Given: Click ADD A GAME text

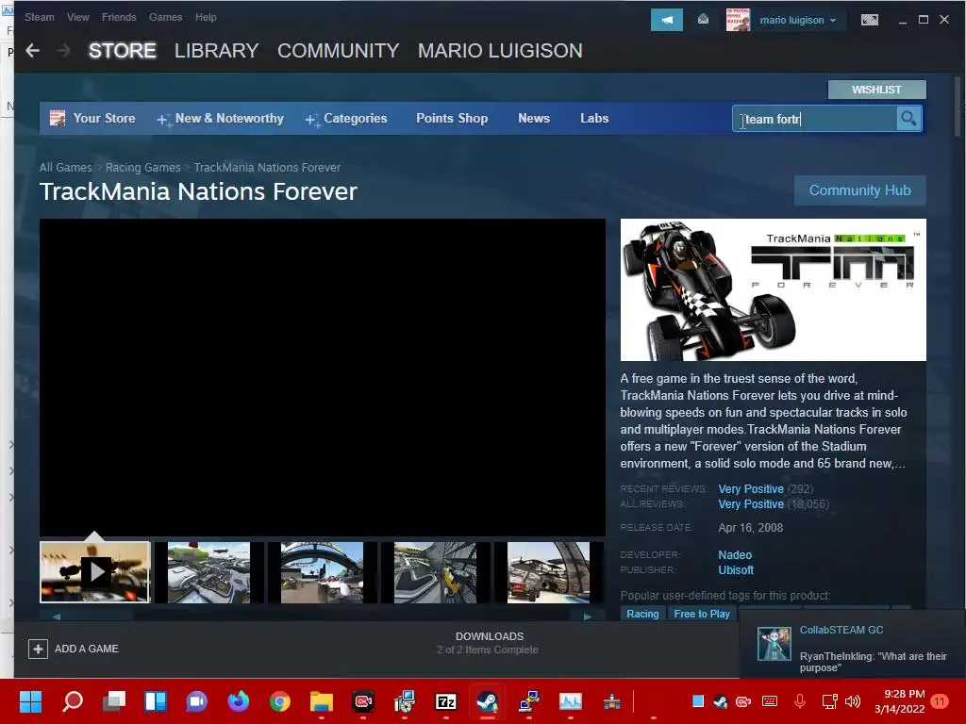Looking at the screenshot, I should pyautogui.click(x=86, y=649).
